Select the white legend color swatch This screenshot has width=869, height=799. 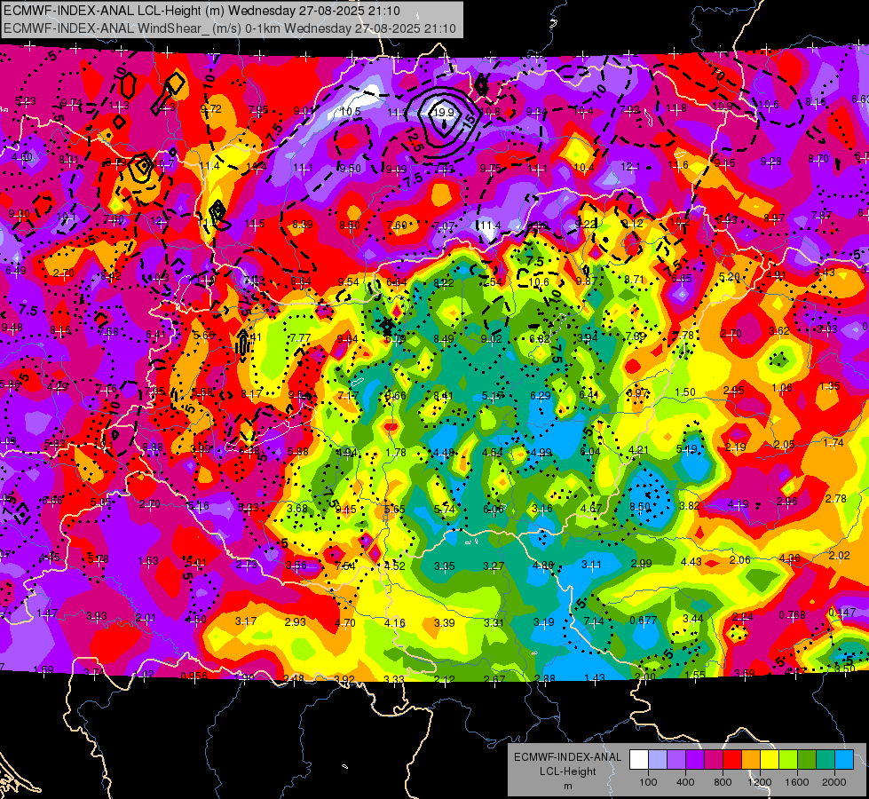[x=639, y=760]
